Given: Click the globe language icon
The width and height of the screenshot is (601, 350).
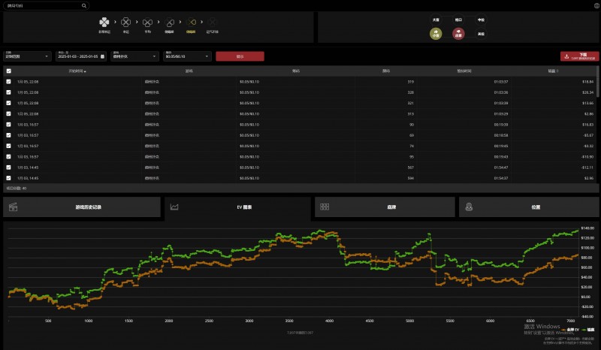Looking at the screenshot, I should tap(596, 5).
